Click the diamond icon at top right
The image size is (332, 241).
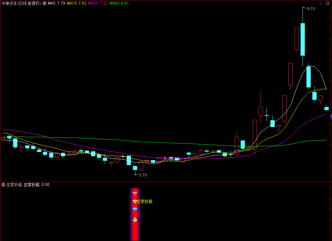click(321, 3)
